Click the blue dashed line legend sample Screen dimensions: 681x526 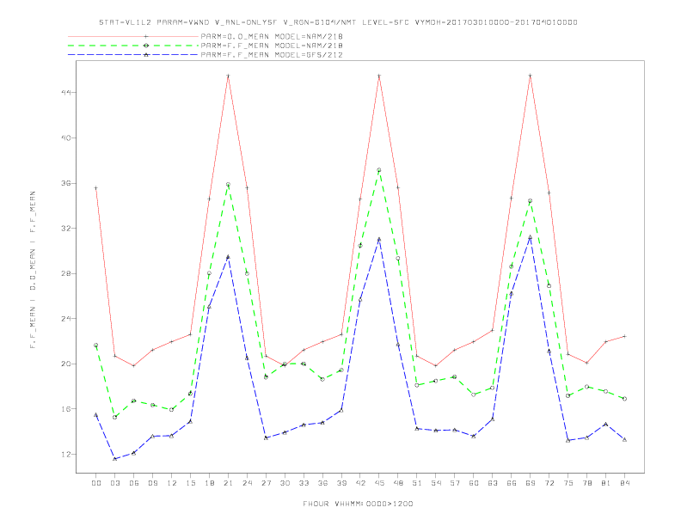click(x=133, y=55)
